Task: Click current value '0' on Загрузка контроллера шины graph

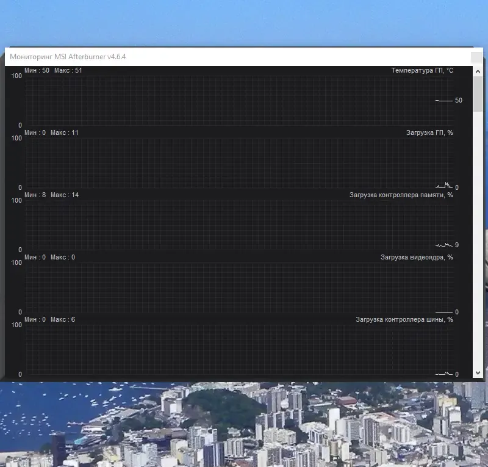Action: click(456, 374)
